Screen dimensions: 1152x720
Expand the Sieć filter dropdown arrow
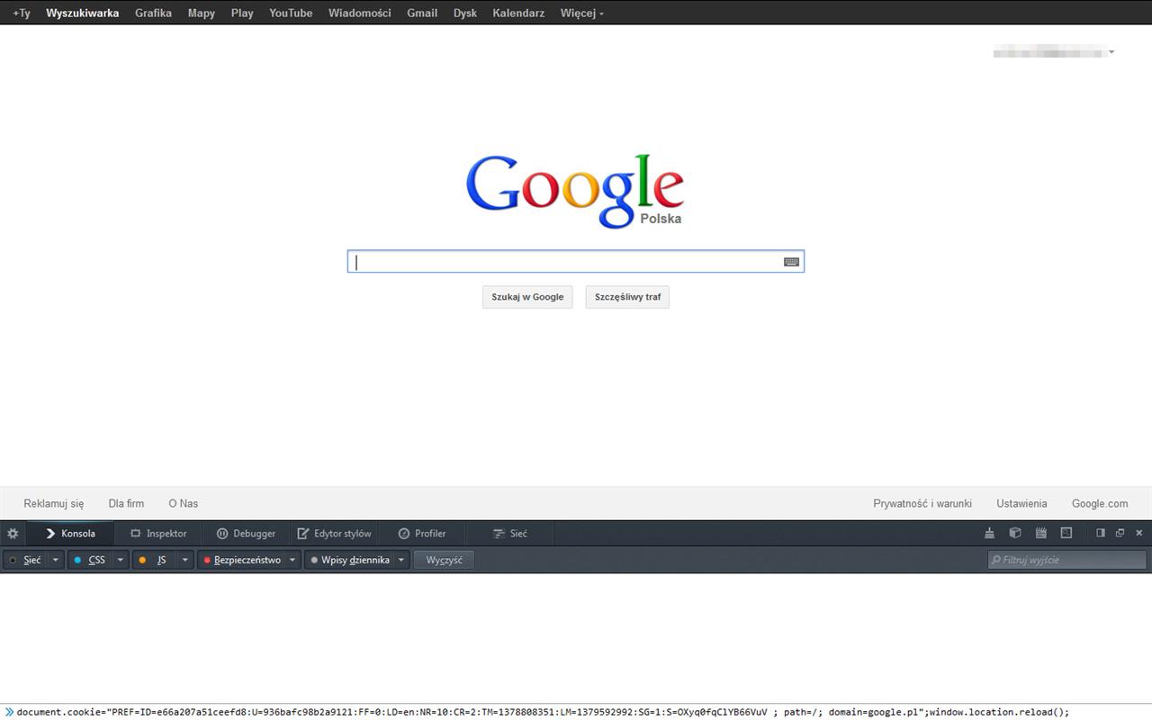pos(56,560)
